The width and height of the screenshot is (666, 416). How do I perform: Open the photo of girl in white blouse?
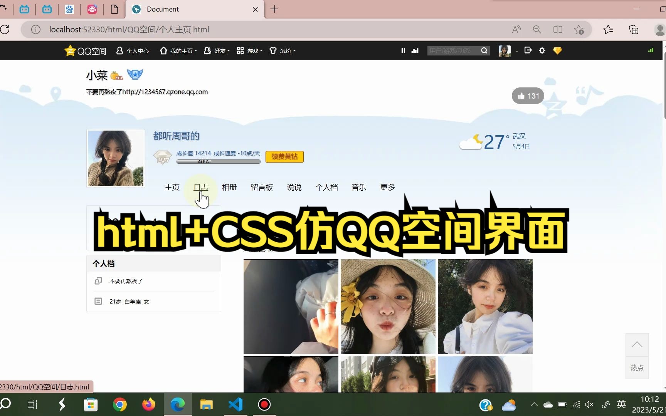485,307
